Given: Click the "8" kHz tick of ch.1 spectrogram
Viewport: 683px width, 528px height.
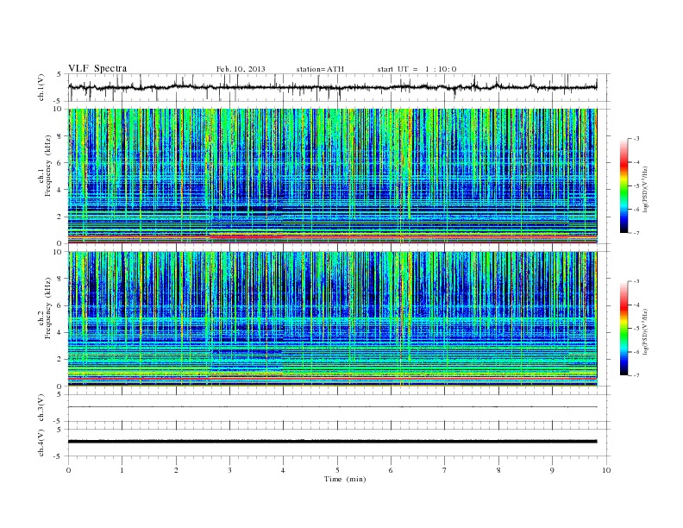Looking at the screenshot, I should [x=60, y=136].
